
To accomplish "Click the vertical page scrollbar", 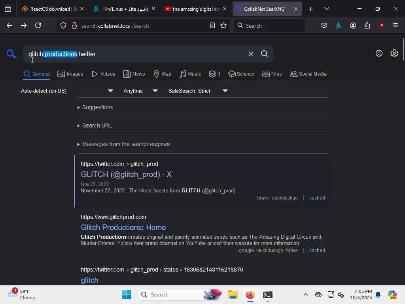I will coord(403,49).
